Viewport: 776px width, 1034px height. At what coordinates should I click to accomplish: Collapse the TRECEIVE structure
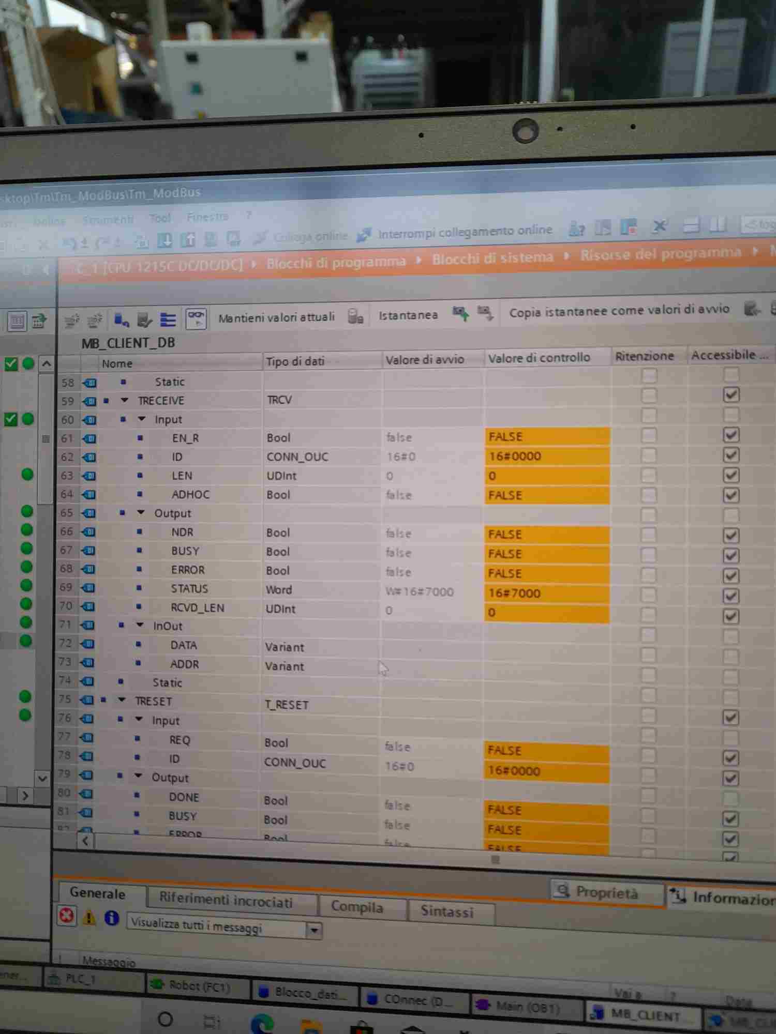pos(124,400)
